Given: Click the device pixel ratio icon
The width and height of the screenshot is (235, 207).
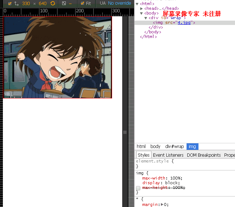Looking at the screenshot, I should (64, 4).
